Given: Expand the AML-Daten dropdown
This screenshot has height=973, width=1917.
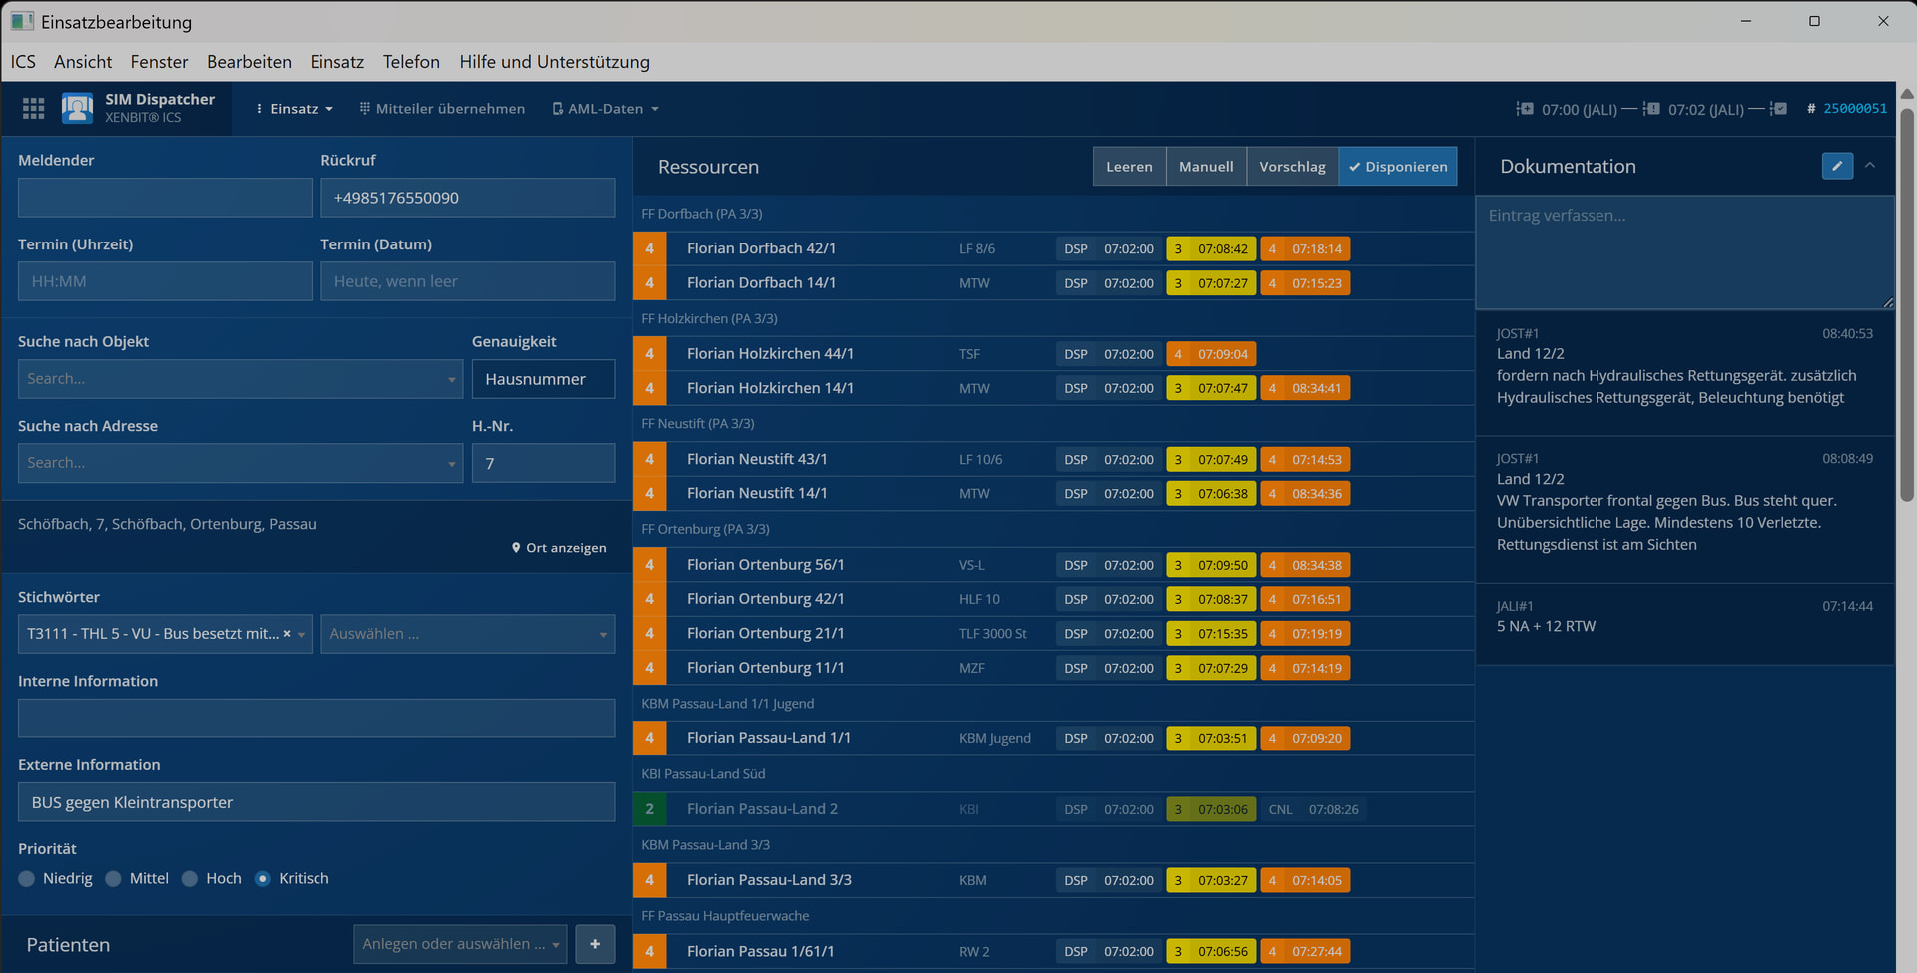Looking at the screenshot, I should click(605, 109).
